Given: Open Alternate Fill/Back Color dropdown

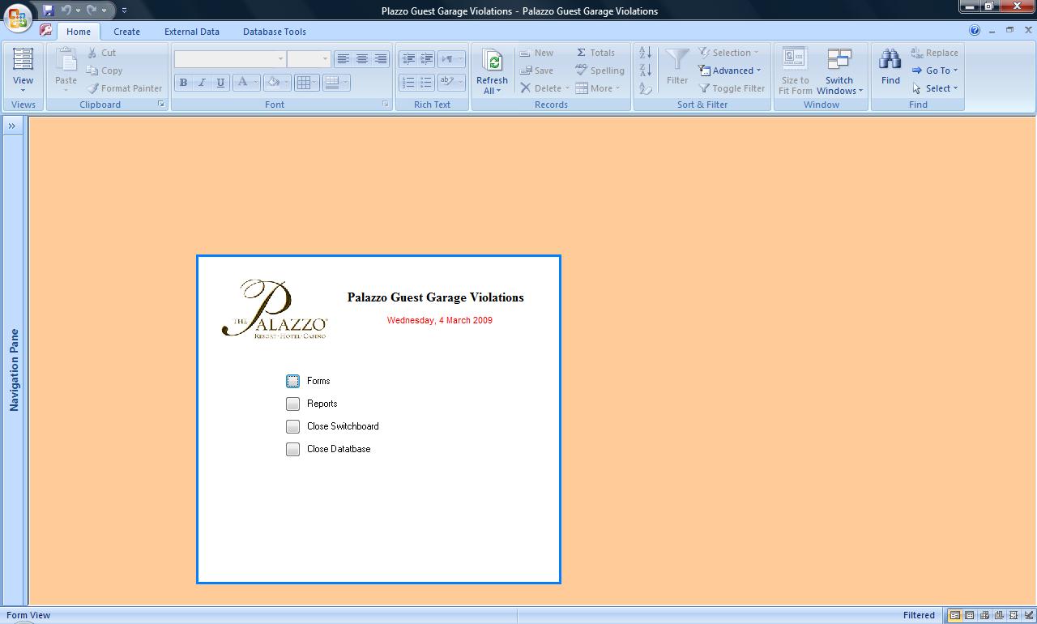Looking at the screenshot, I should (335, 82).
